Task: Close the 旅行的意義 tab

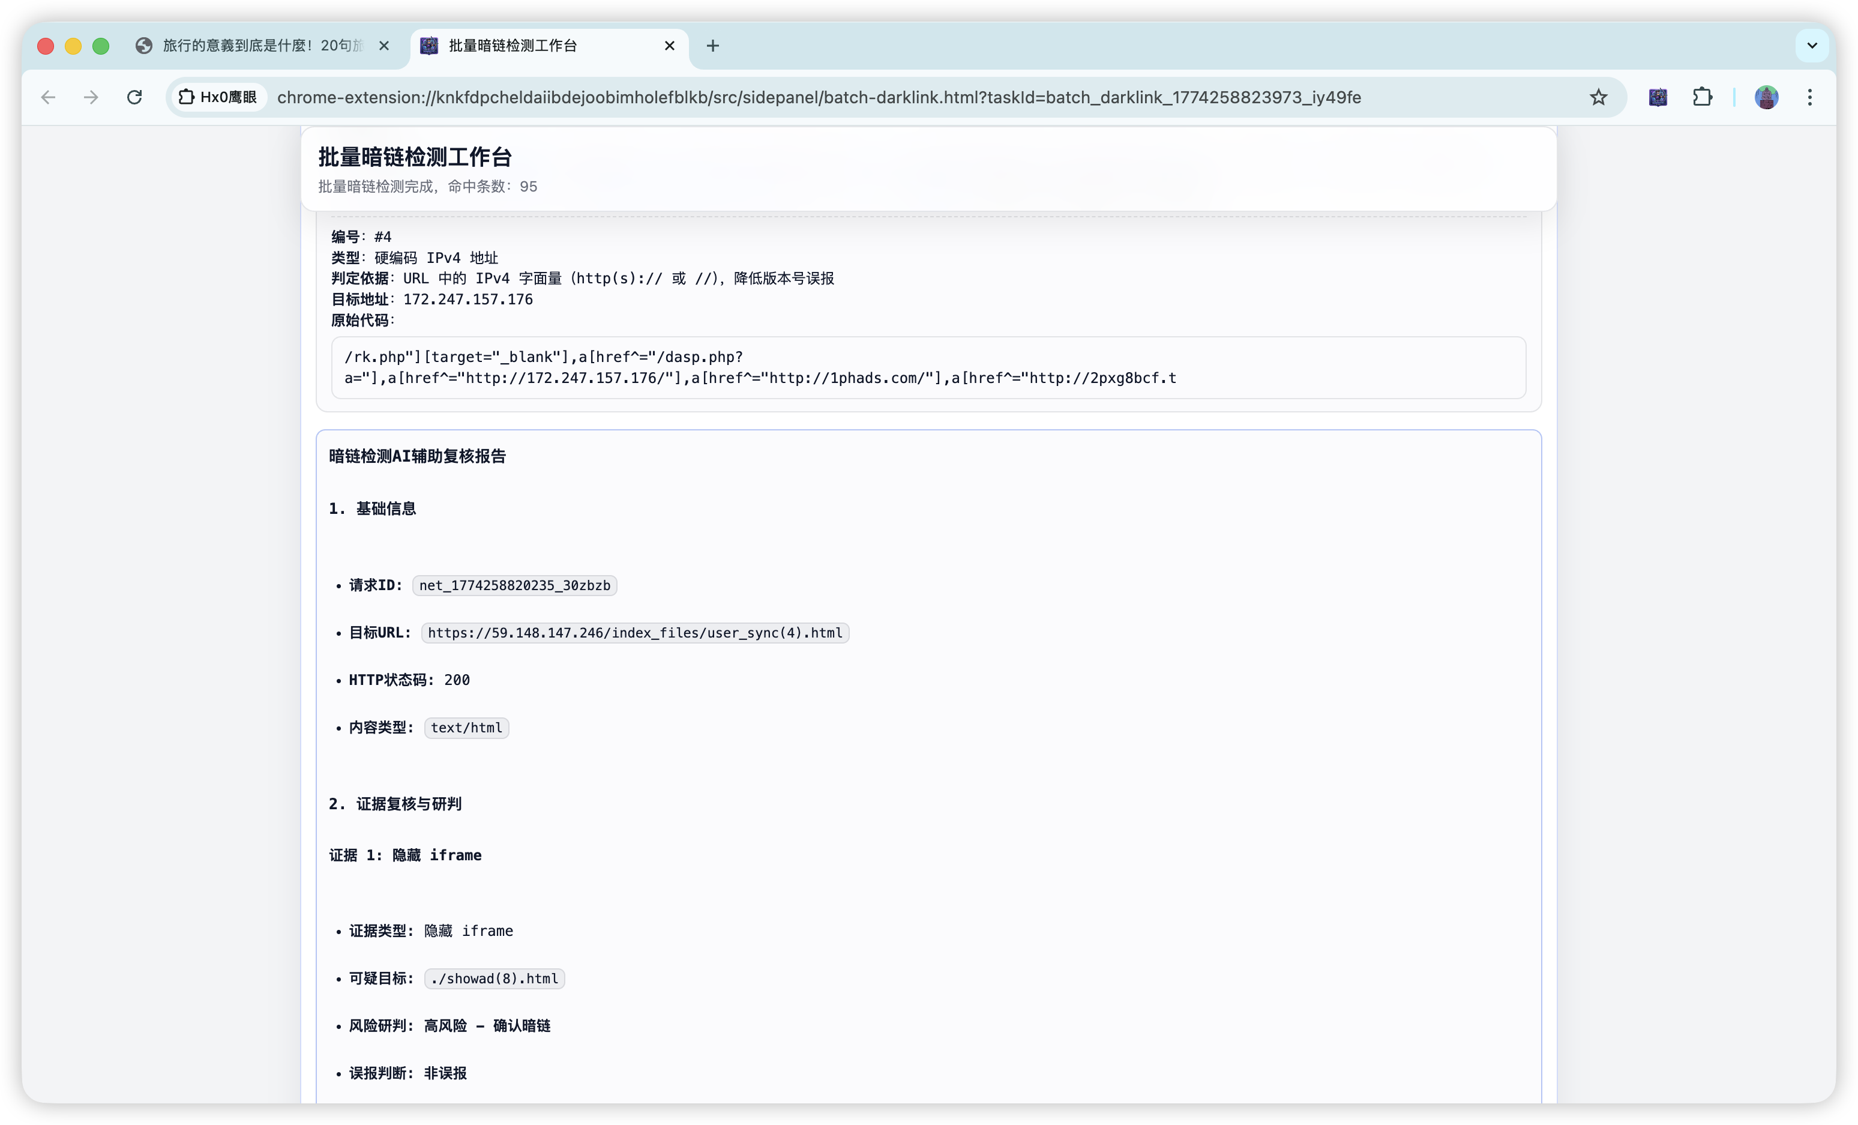Action: click(384, 46)
